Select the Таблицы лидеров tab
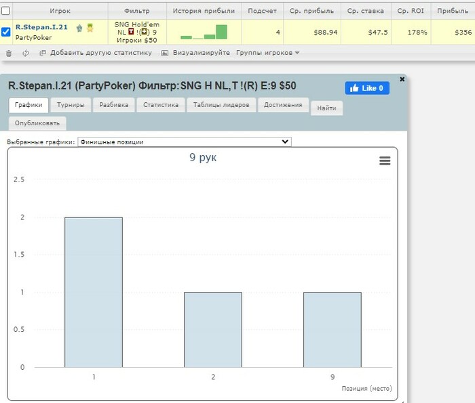The image size is (475, 403). click(x=221, y=105)
